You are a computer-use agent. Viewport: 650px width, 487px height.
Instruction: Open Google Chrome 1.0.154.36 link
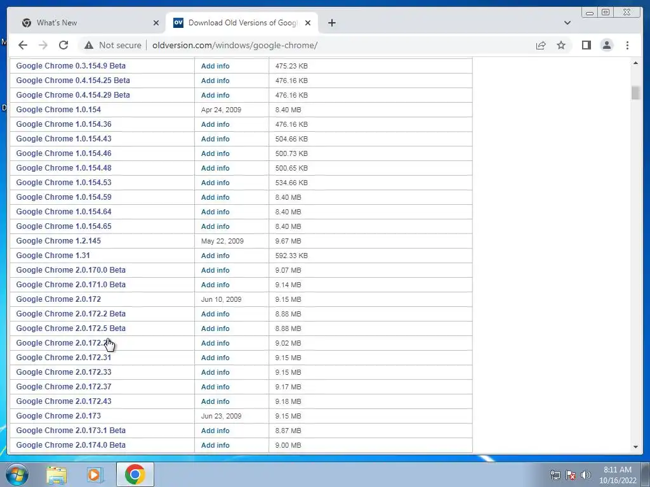click(x=63, y=124)
